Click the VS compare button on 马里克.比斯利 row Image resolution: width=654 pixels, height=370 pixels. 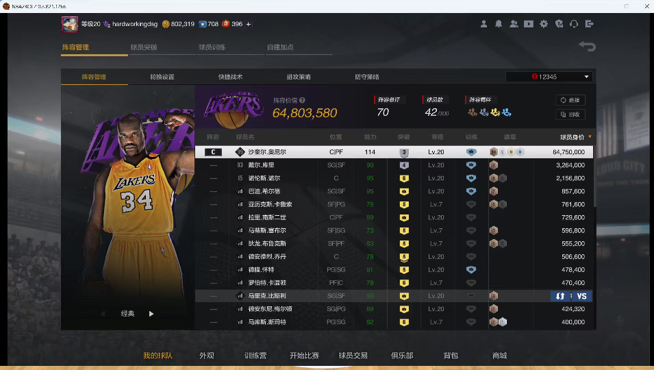click(581, 296)
